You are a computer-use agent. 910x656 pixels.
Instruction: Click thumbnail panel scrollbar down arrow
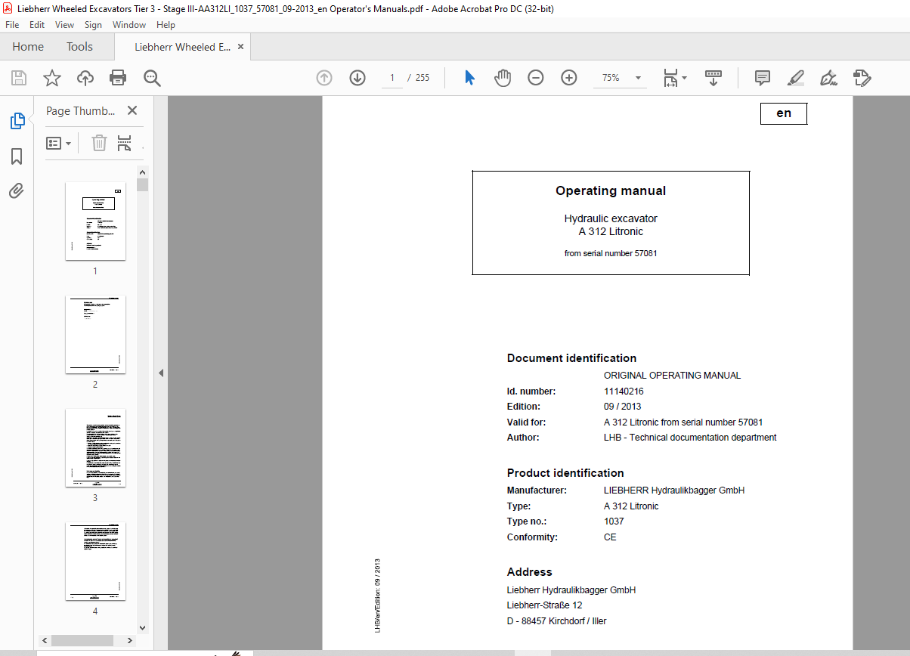(142, 627)
